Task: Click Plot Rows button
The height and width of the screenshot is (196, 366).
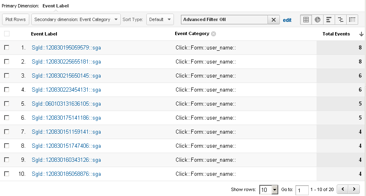Action: click(x=16, y=19)
